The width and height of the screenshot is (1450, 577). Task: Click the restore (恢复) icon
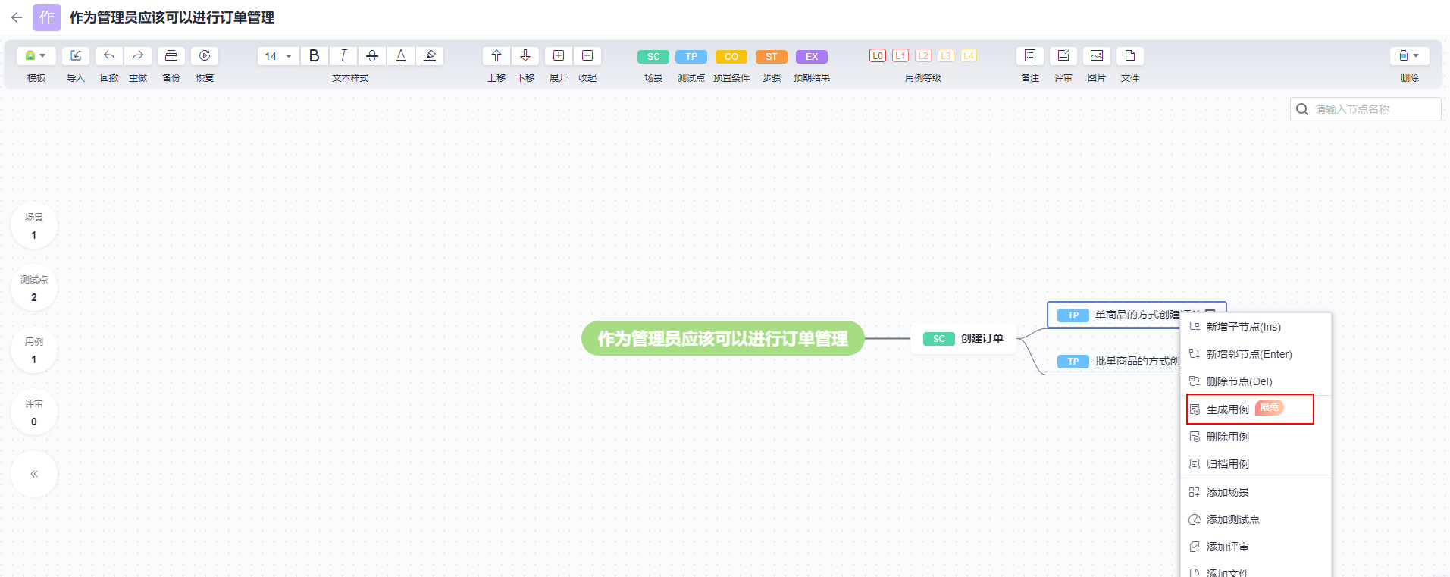pos(205,56)
